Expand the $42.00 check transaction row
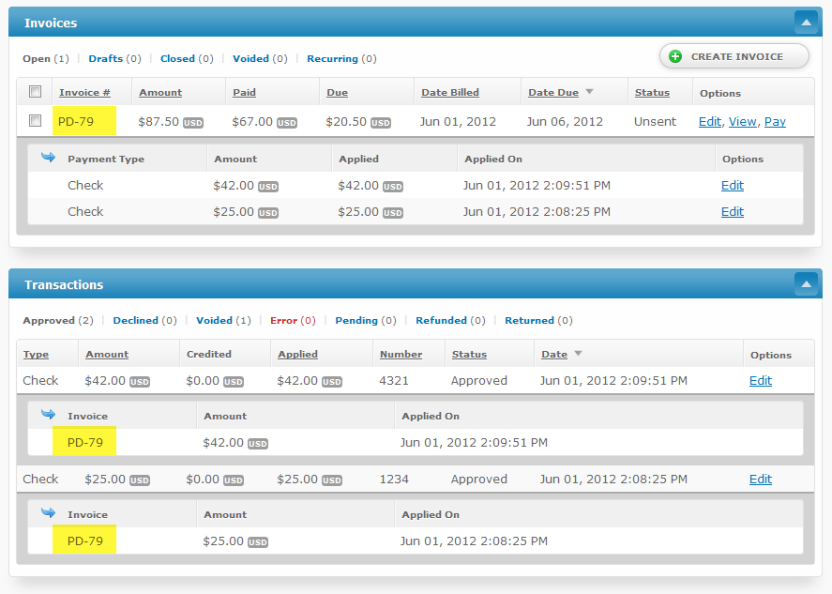832x594 pixels. click(x=40, y=381)
